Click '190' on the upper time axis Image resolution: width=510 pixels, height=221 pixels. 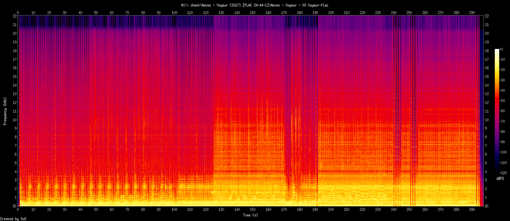point(315,12)
